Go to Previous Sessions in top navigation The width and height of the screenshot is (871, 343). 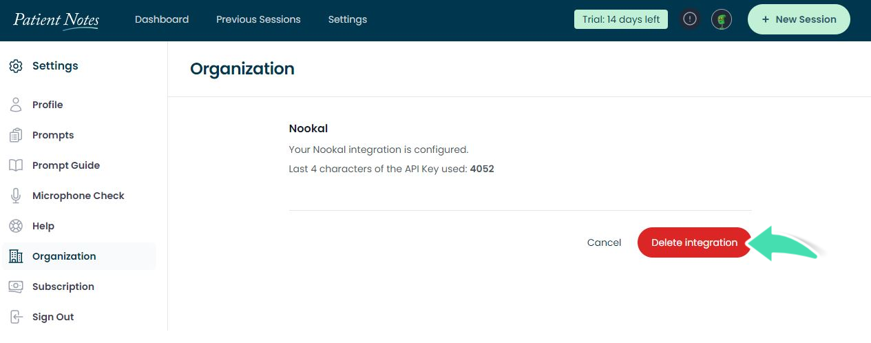coord(258,19)
